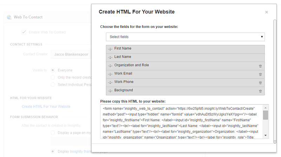Select Display a page on my website
The image size is (281, 157).
point(53,133)
